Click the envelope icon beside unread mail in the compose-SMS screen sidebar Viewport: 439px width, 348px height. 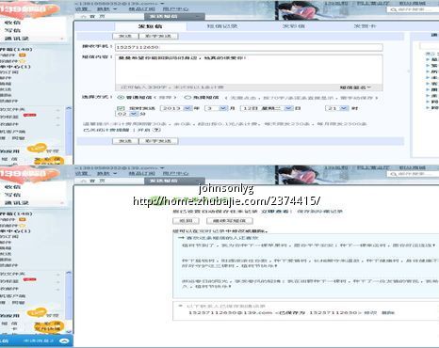point(23,55)
